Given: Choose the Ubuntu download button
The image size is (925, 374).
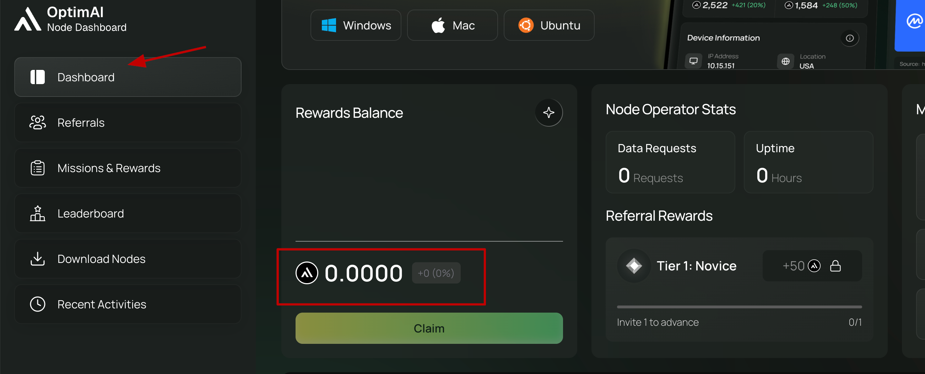Looking at the screenshot, I should tap(549, 26).
